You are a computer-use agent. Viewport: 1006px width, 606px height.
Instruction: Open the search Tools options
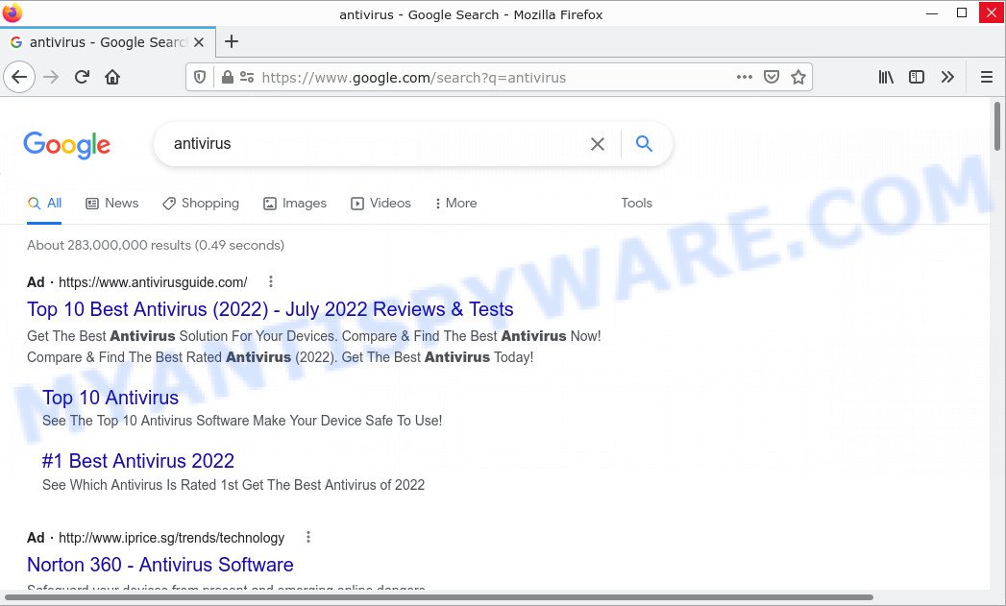[636, 204]
